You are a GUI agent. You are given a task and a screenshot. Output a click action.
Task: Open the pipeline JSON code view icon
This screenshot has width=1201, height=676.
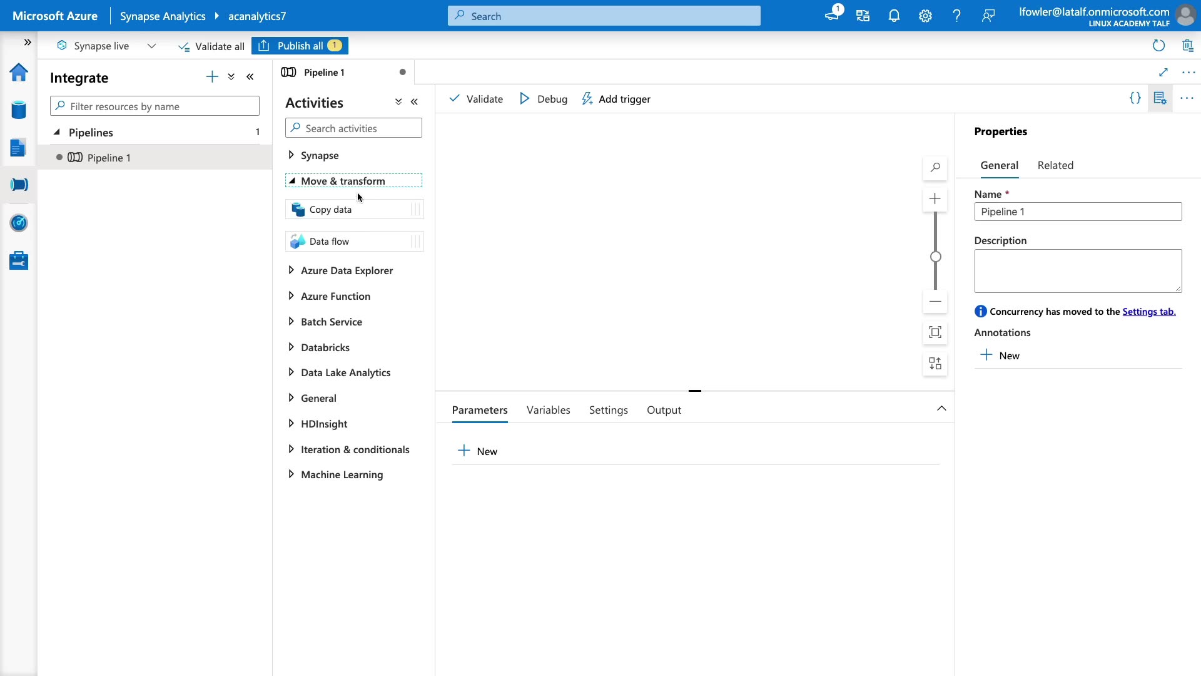(1135, 98)
